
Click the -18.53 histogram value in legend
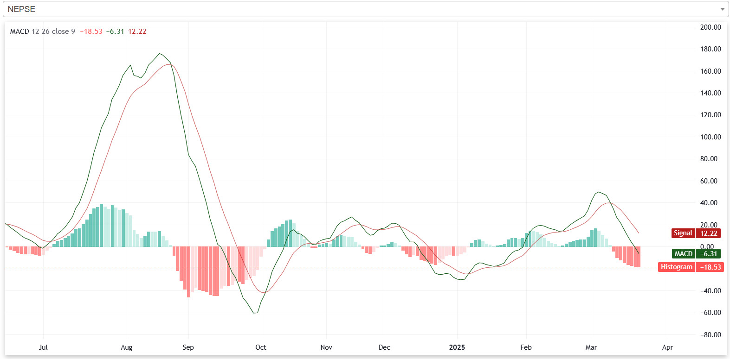pyautogui.click(x=91, y=31)
